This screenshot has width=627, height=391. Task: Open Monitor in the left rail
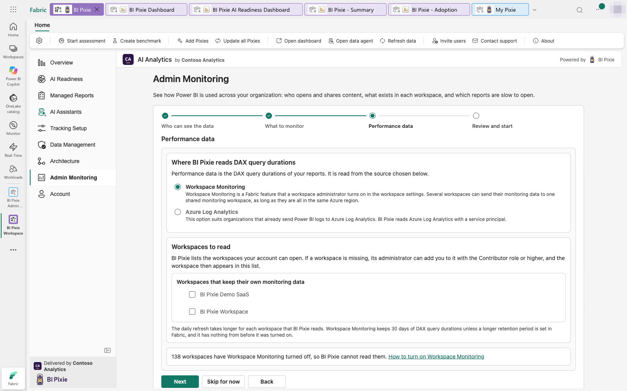pos(13,128)
